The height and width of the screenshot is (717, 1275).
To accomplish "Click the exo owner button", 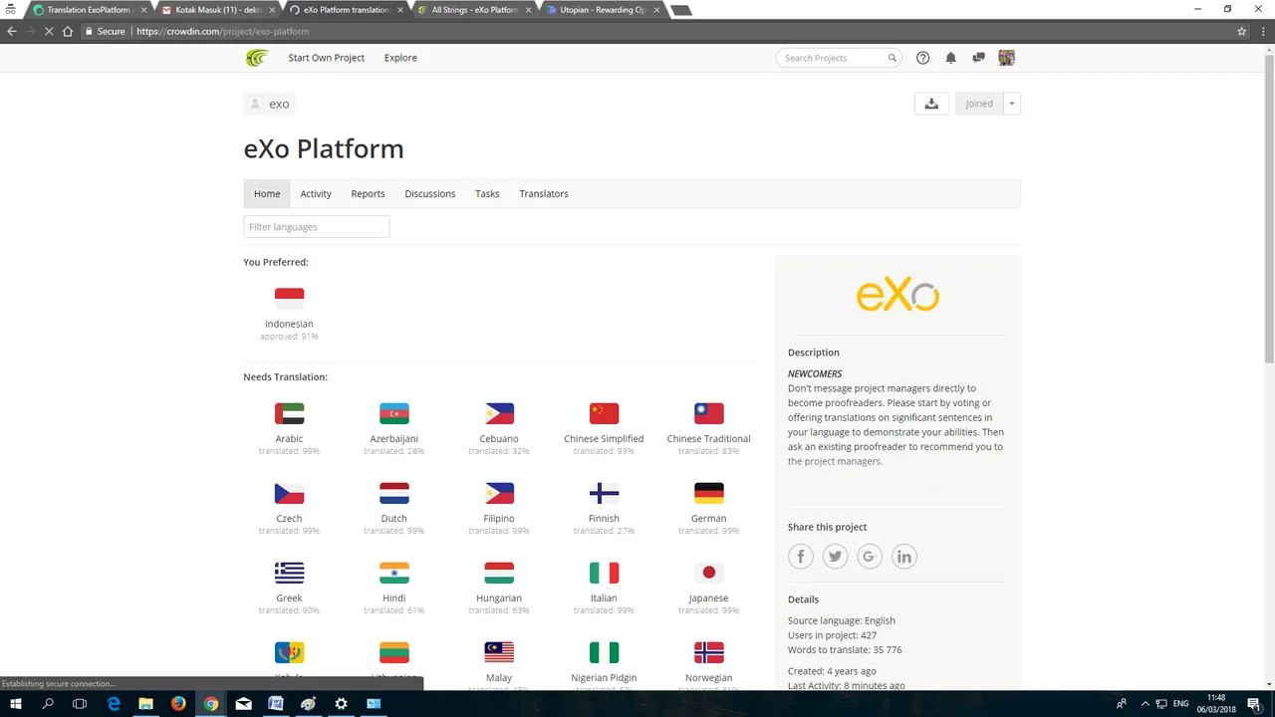I will click(269, 104).
